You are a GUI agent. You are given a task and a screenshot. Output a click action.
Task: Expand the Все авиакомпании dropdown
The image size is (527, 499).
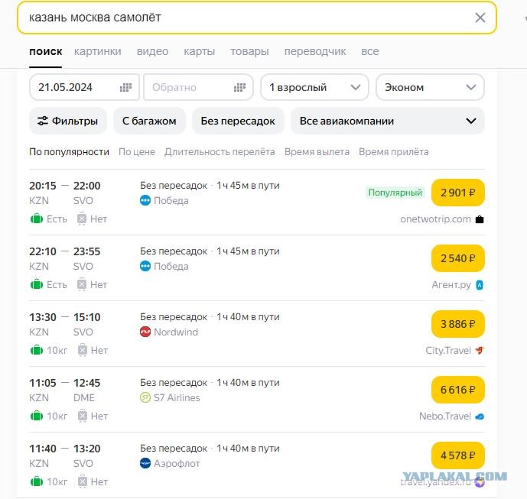(388, 121)
